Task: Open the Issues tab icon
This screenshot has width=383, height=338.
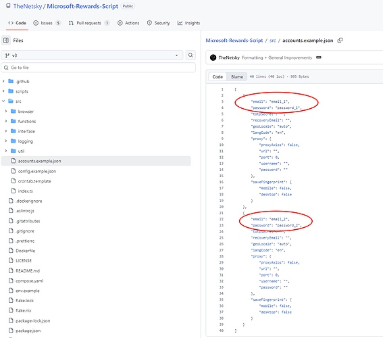Action: (36, 23)
